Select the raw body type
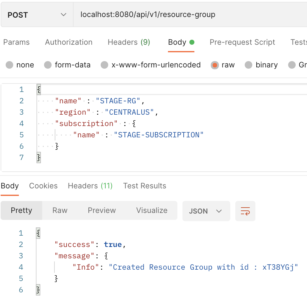307x298 pixels. [215, 65]
